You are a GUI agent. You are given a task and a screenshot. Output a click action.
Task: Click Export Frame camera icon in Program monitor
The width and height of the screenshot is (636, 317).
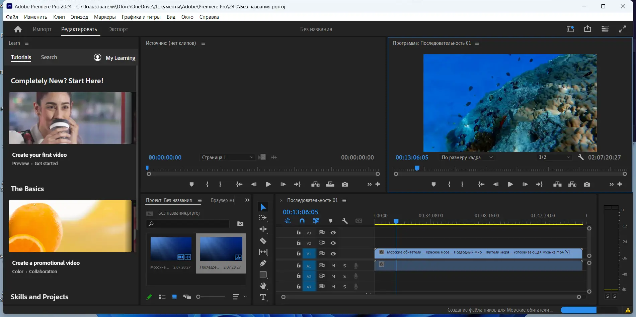click(x=587, y=184)
